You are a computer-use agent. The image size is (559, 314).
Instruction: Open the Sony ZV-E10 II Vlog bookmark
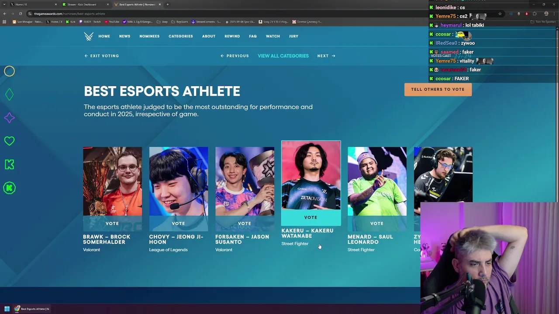pyautogui.click(x=273, y=22)
